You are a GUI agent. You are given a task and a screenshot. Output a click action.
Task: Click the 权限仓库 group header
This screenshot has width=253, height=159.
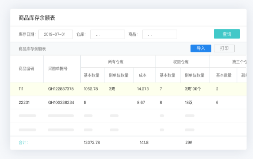pyautogui.click(x=181, y=62)
